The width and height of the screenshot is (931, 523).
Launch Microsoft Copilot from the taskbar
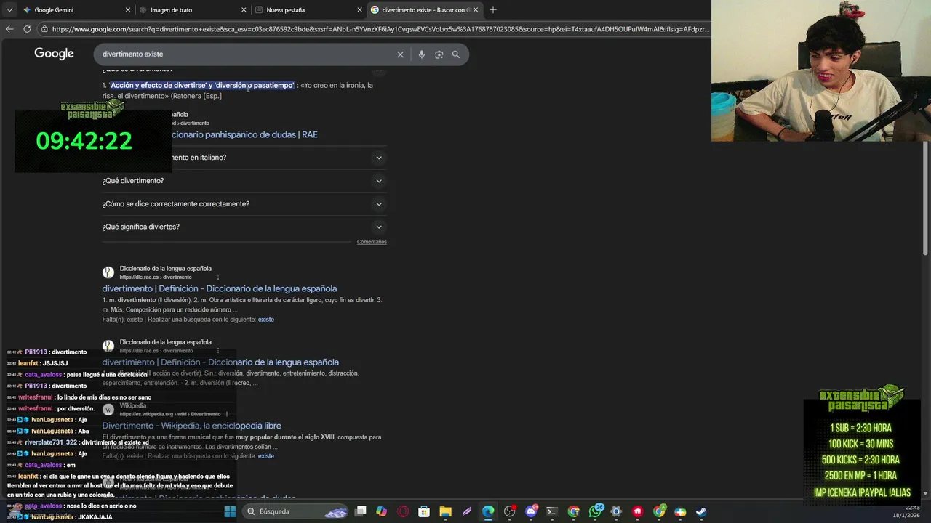pyautogui.click(x=382, y=511)
